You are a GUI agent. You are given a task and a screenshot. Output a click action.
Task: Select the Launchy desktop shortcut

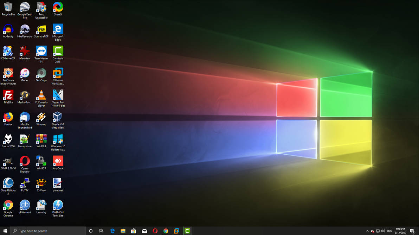coord(41,207)
